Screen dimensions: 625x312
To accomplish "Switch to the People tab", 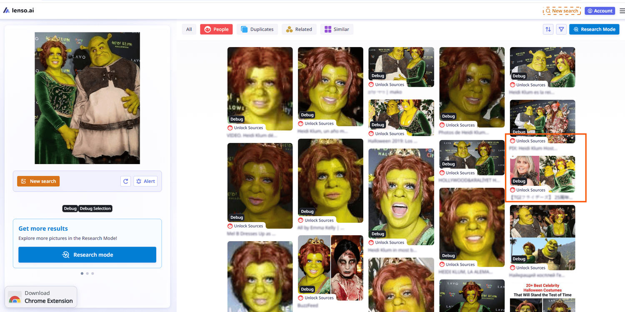I will 216,29.
